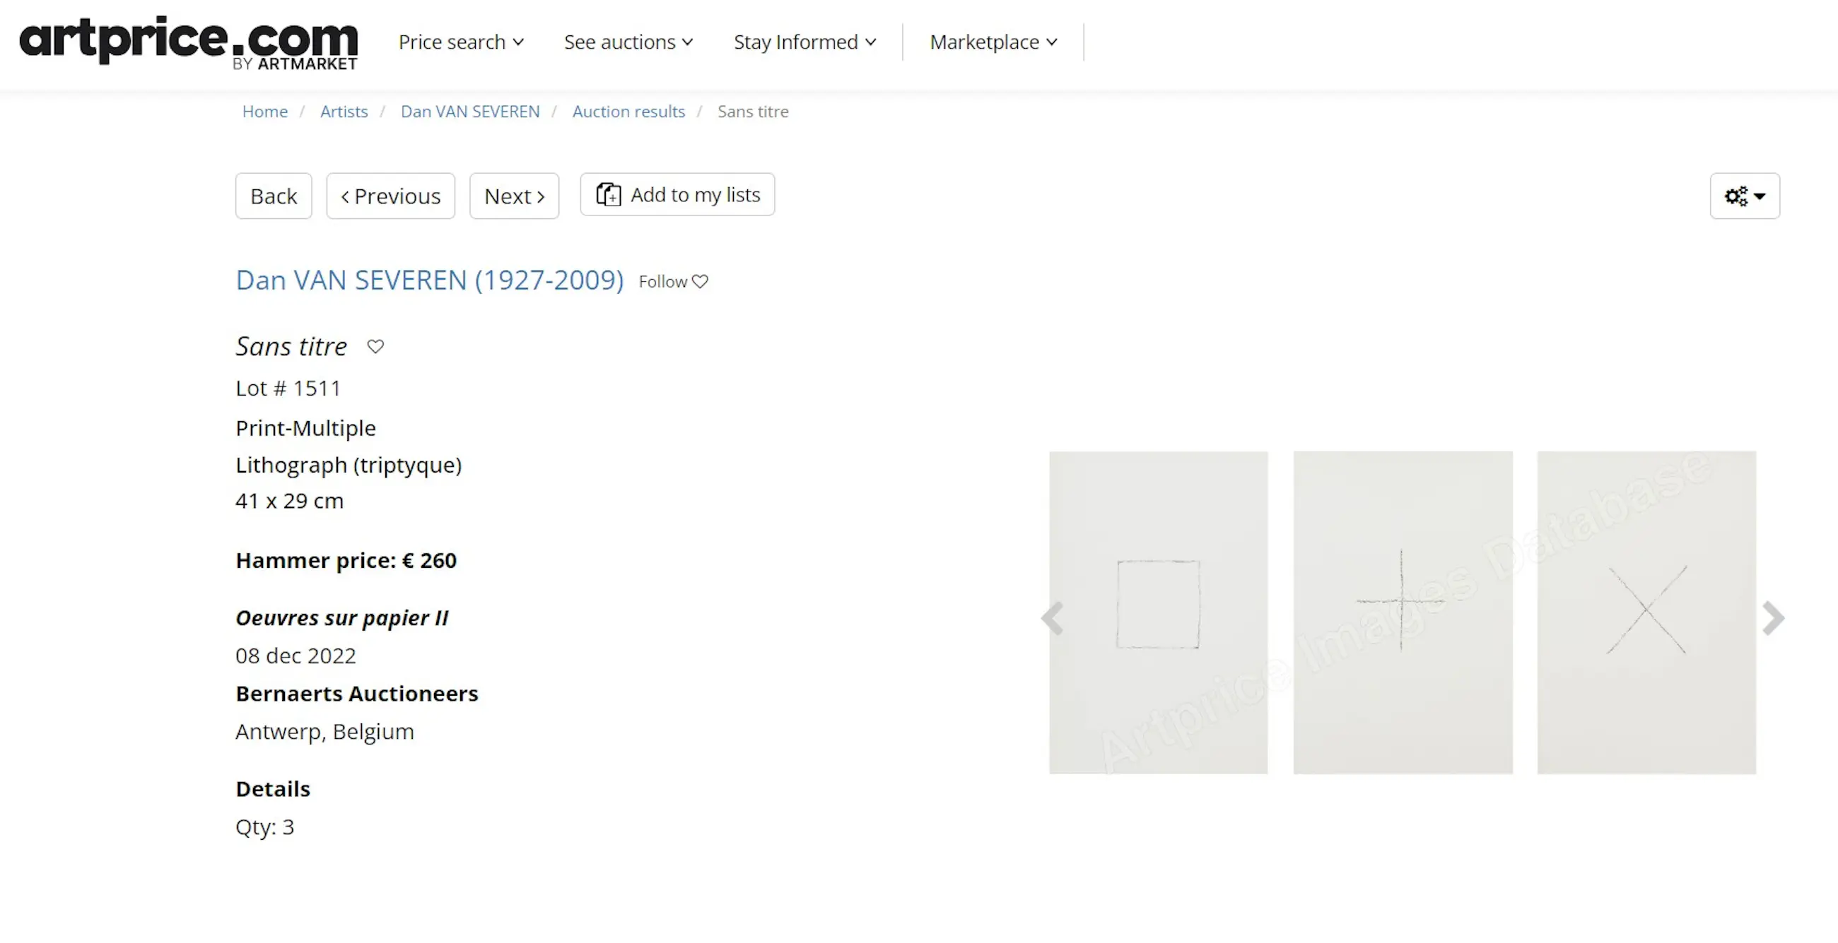1838x943 pixels.
Task: Click the lithograph with square drawing
Action: click(1158, 612)
